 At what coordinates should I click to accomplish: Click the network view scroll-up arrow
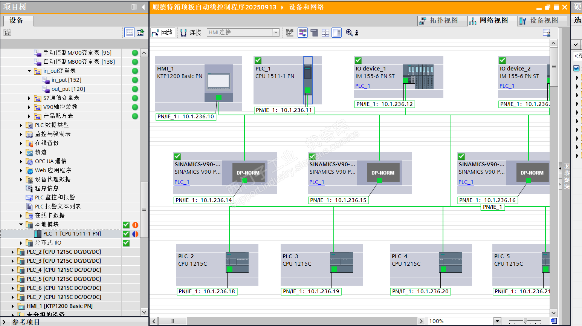click(553, 43)
